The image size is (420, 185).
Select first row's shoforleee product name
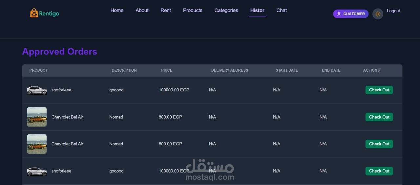pos(61,90)
